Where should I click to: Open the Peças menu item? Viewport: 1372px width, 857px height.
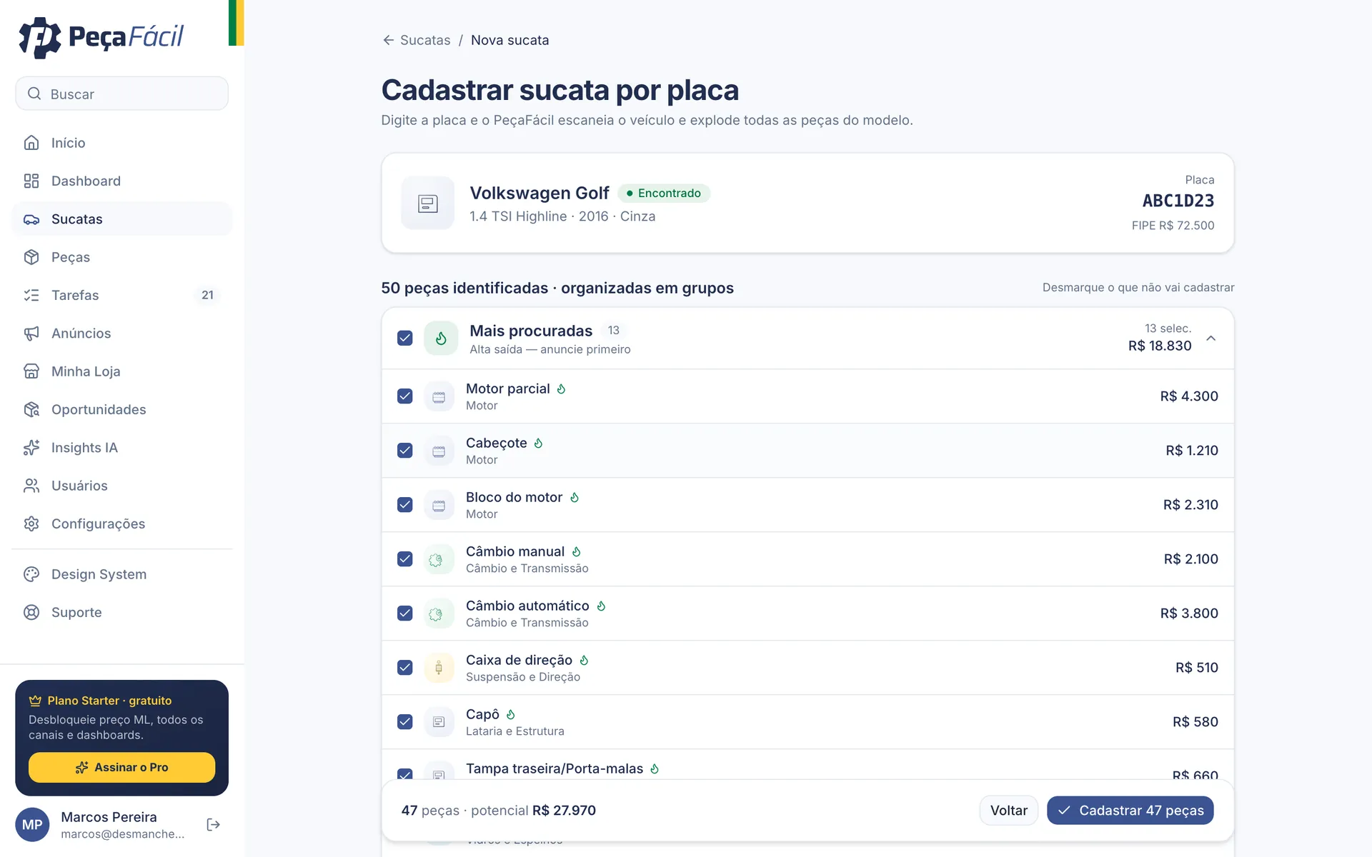click(x=122, y=257)
